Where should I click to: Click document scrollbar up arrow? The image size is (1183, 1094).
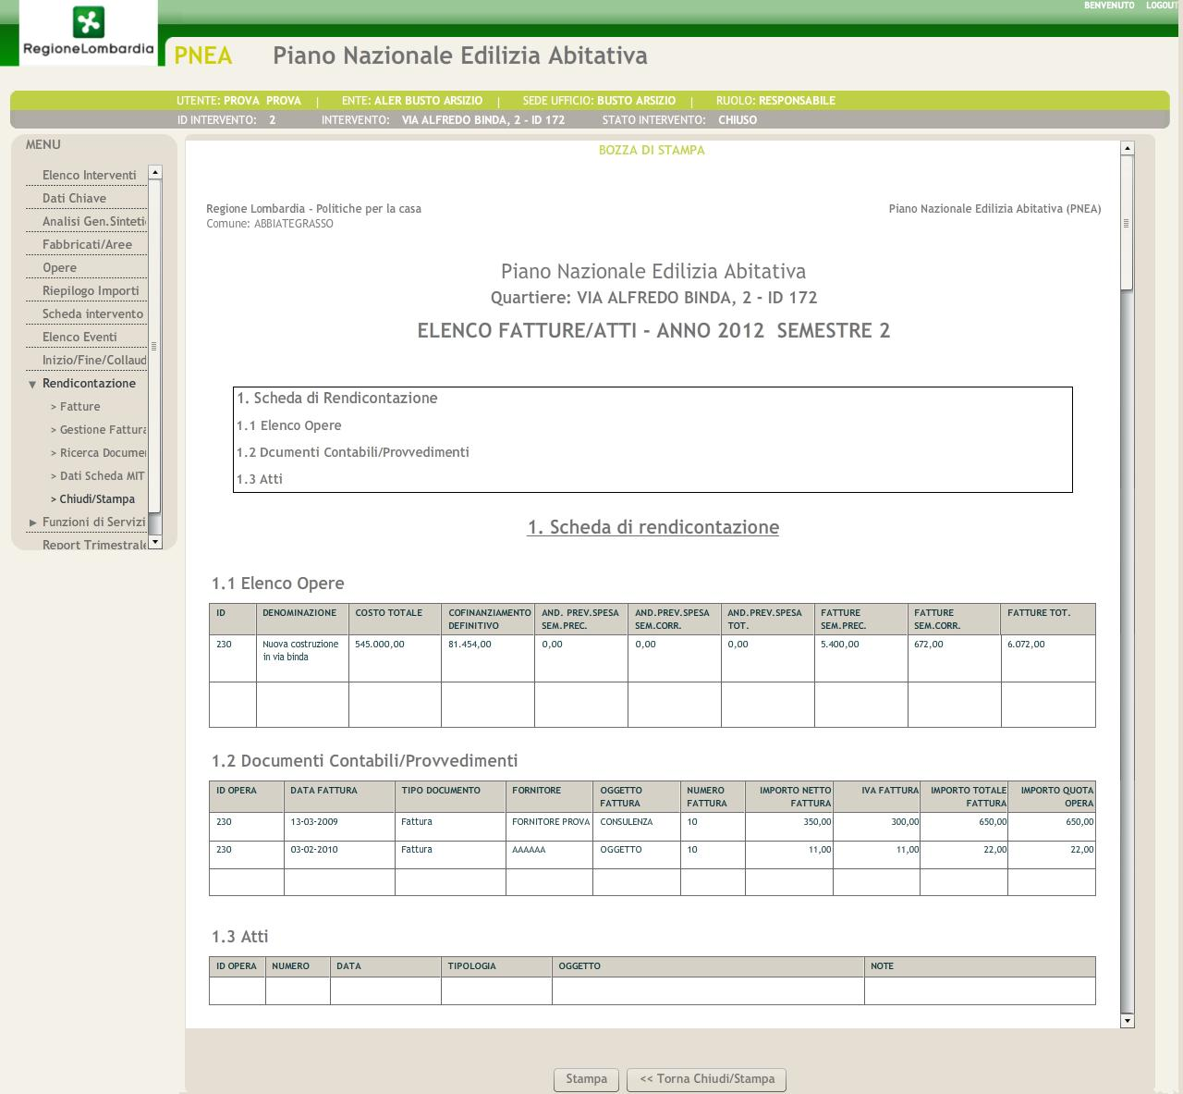(x=1127, y=148)
